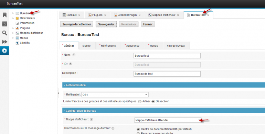The width and height of the screenshot is (265, 134).
Task: Click Sauvegarder et fermer button
Action: point(76,24)
